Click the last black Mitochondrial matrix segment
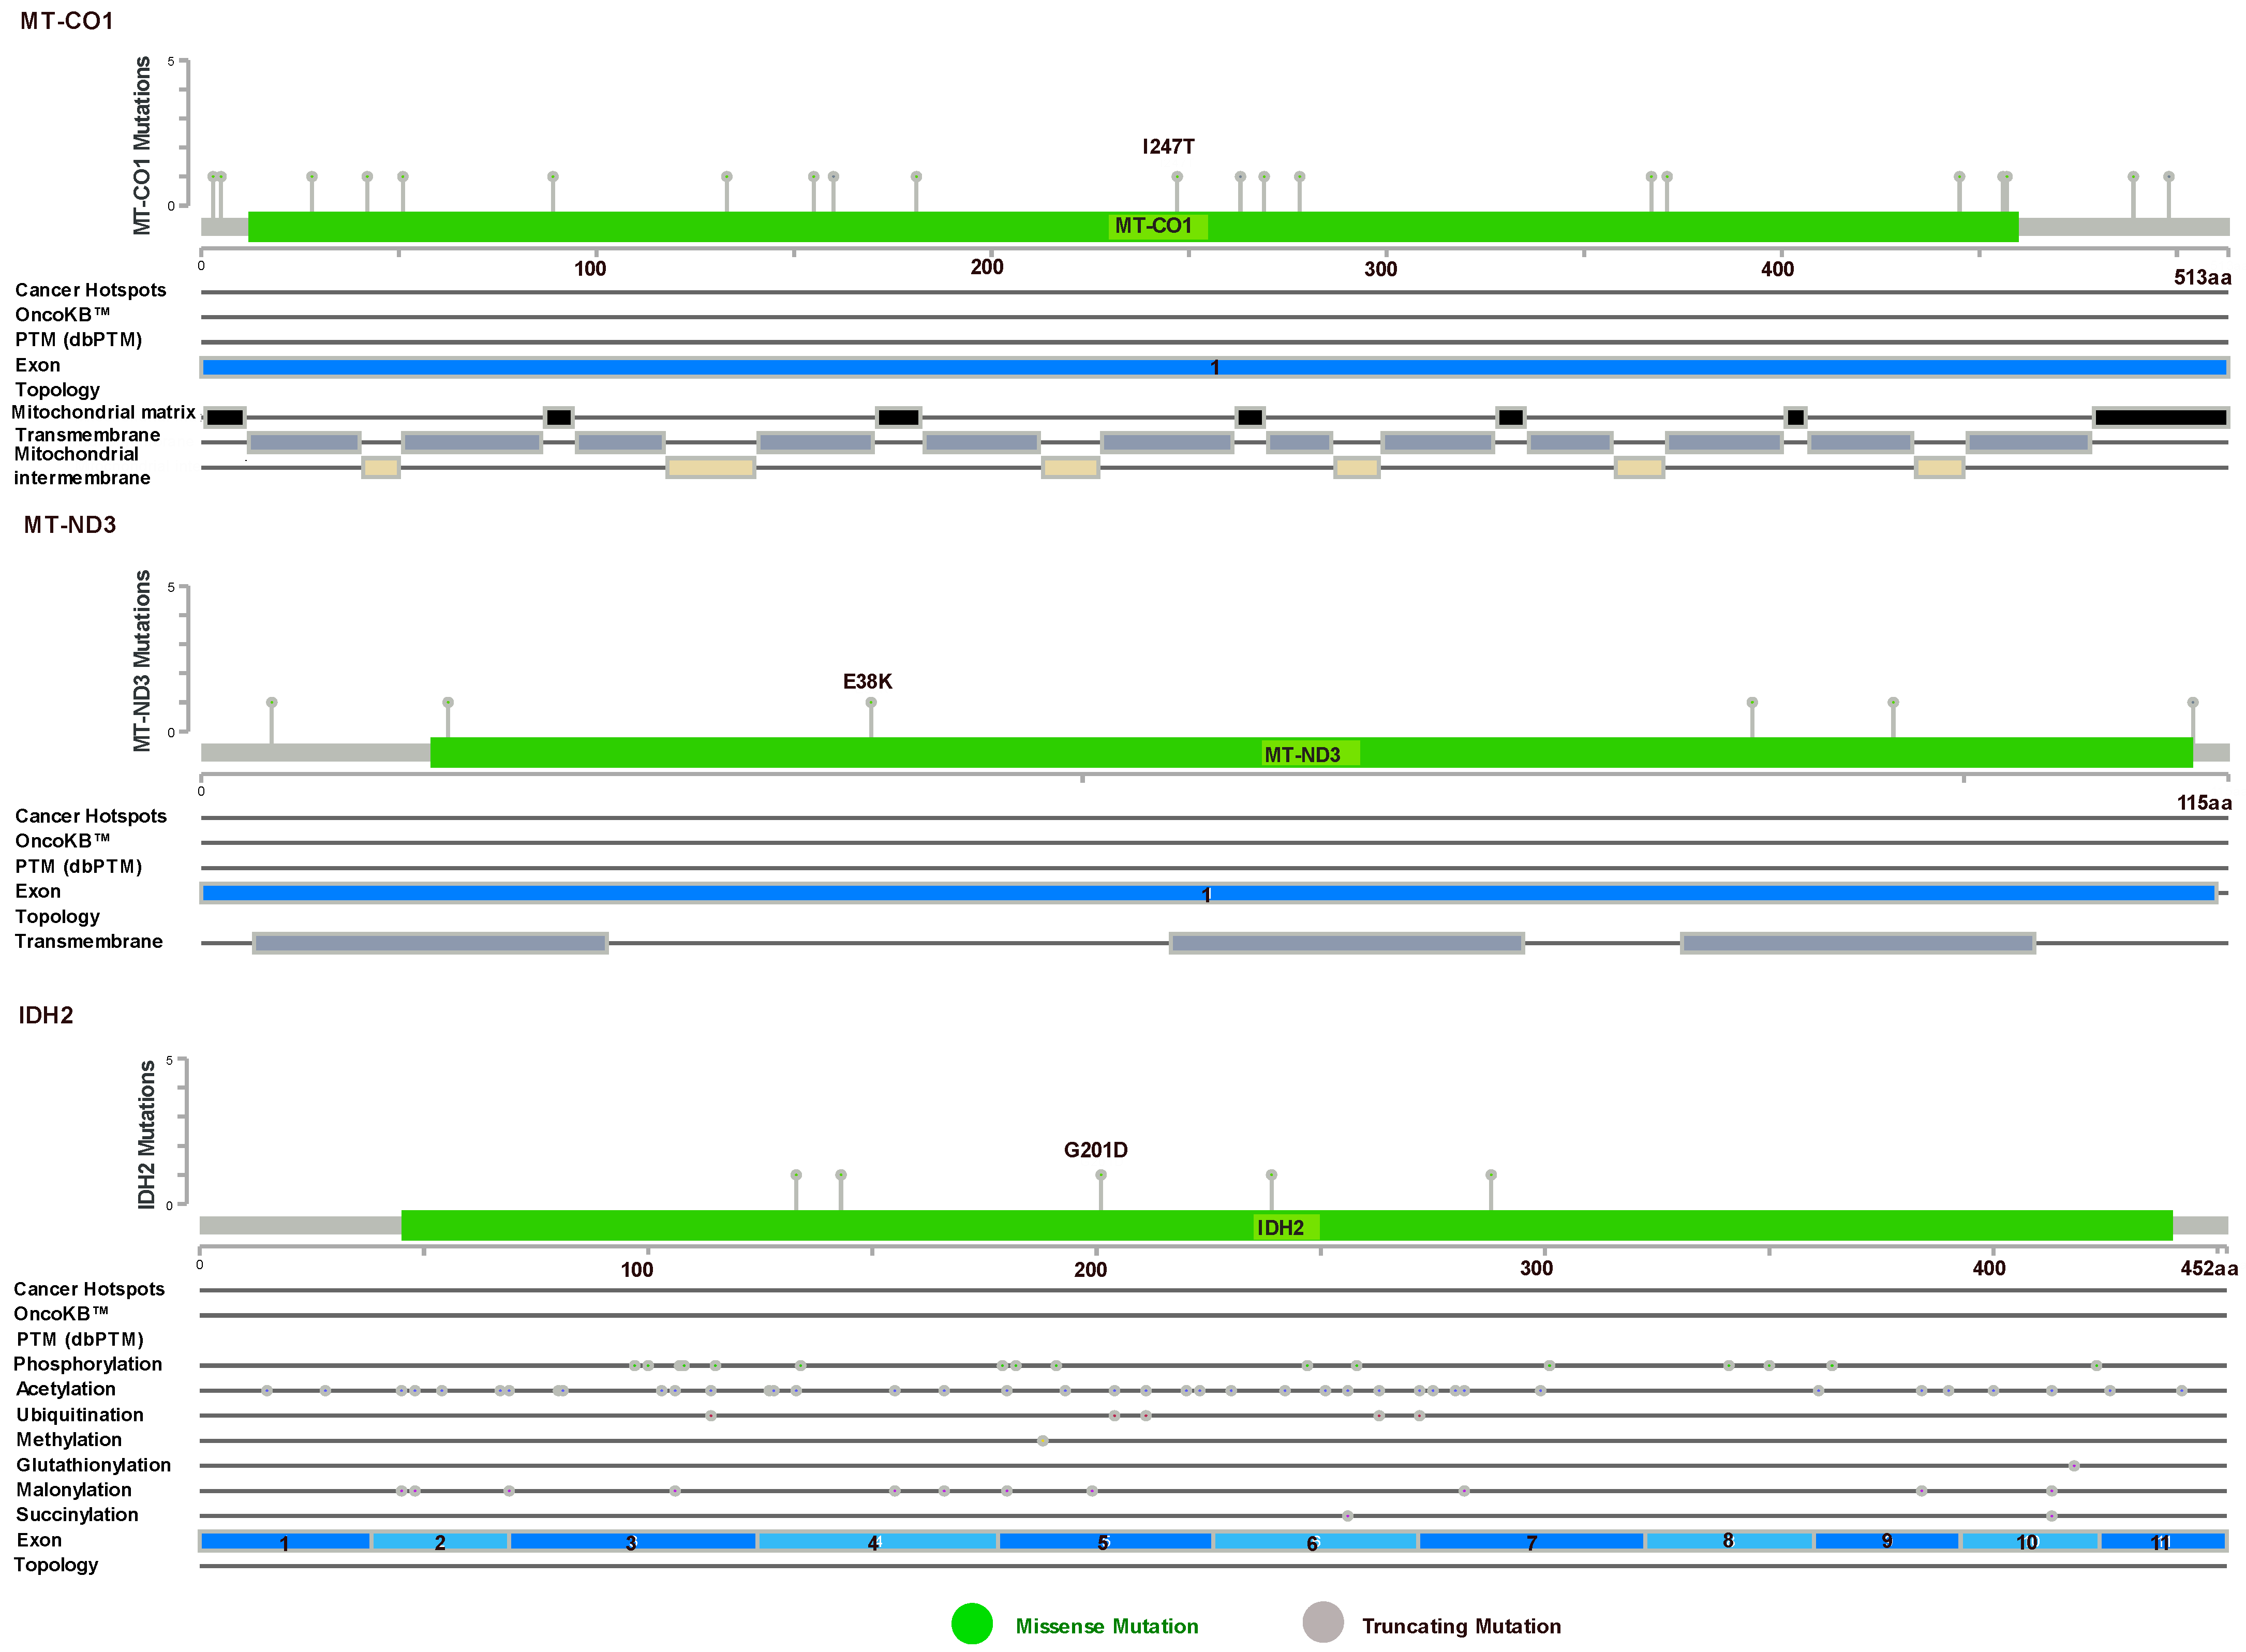The image size is (2246, 1652). click(x=2160, y=418)
